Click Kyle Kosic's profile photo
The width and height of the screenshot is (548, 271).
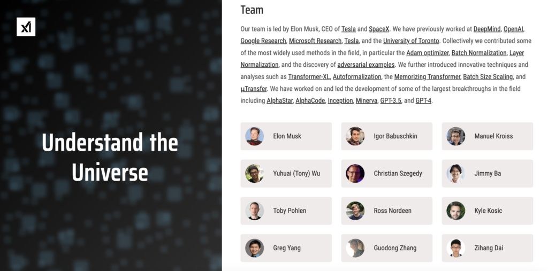pyautogui.click(x=456, y=211)
